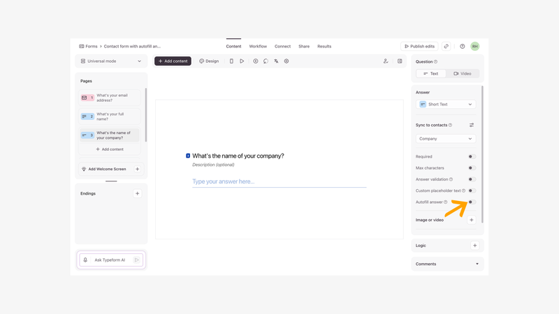Click info icon beside Sync to contacts
The width and height of the screenshot is (559, 314).
(450, 125)
